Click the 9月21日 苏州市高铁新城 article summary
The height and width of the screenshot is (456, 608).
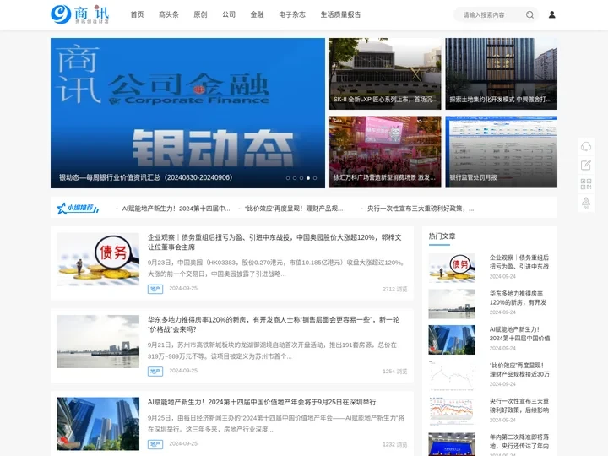click(272, 350)
